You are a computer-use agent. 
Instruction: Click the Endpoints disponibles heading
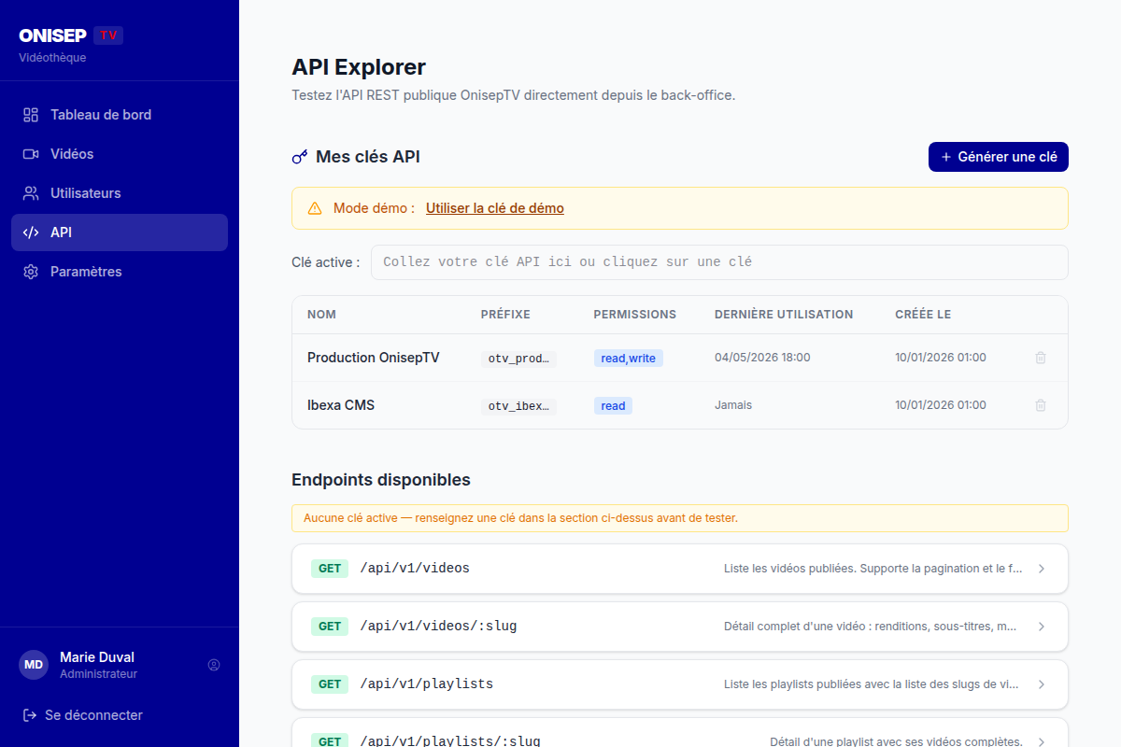[x=381, y=480]
